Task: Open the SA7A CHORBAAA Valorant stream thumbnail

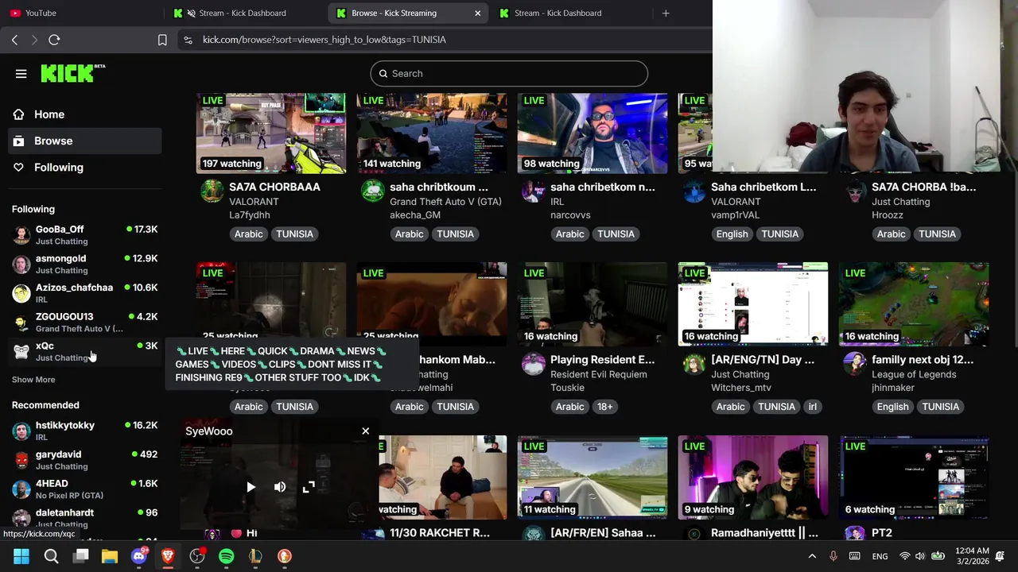Action: (x=271, y=133)
